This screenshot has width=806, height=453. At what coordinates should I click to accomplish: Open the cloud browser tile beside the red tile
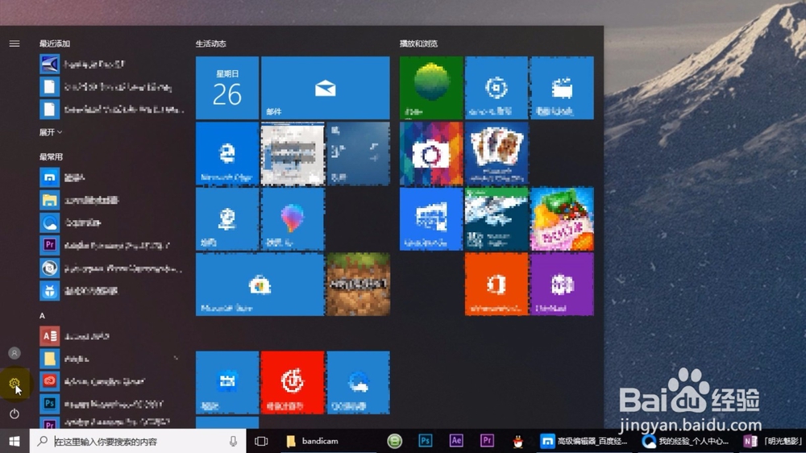359,383
